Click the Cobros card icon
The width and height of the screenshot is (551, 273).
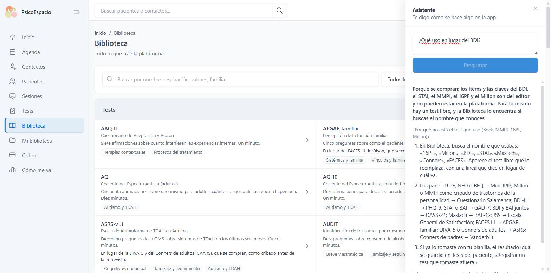click(x=13, y=155)
